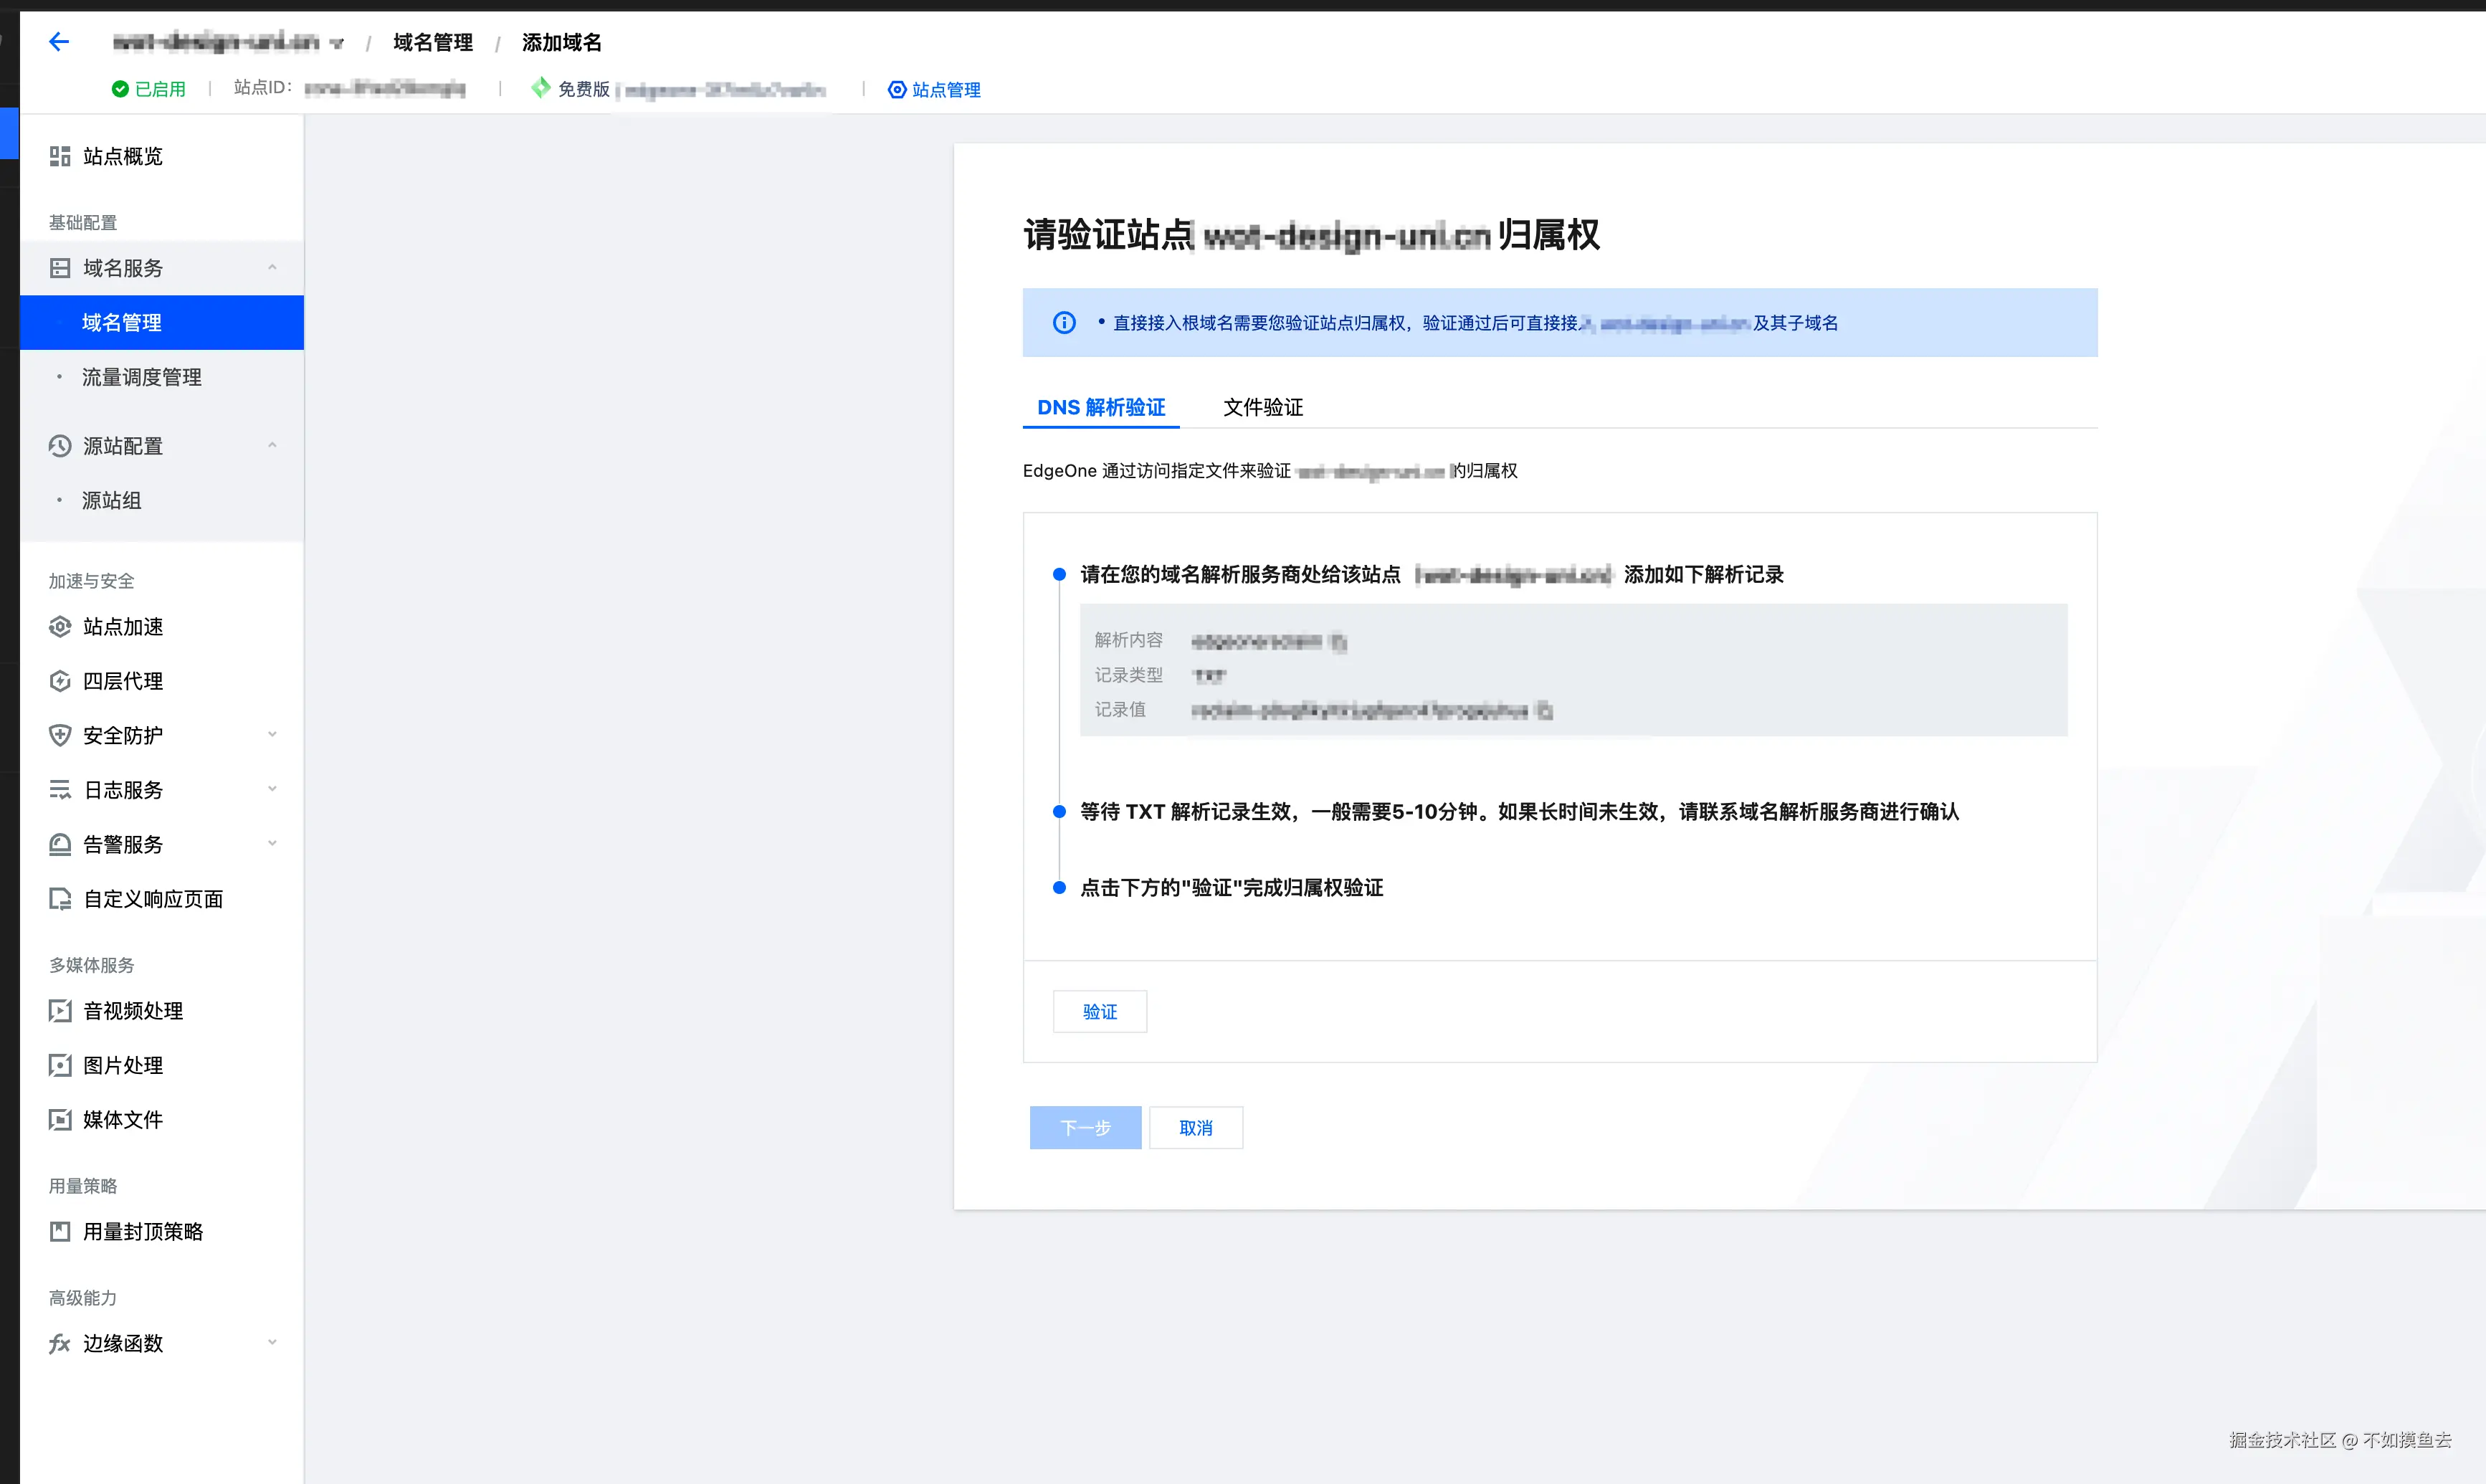Click the custom response page icon
Screen dimensions: 2486x1484
[x=60, y=899]
